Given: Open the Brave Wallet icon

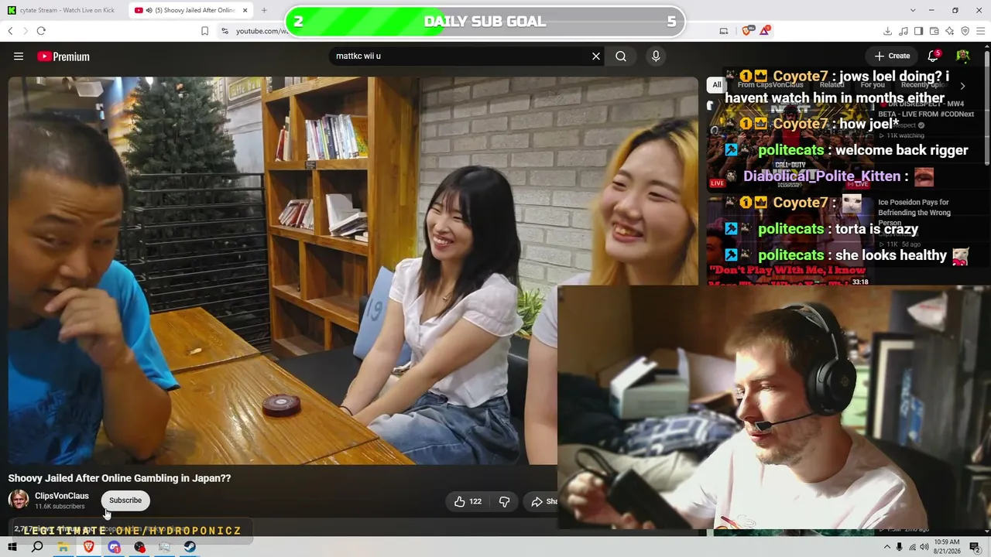Looking at the screenshot, I should [934, 31].
